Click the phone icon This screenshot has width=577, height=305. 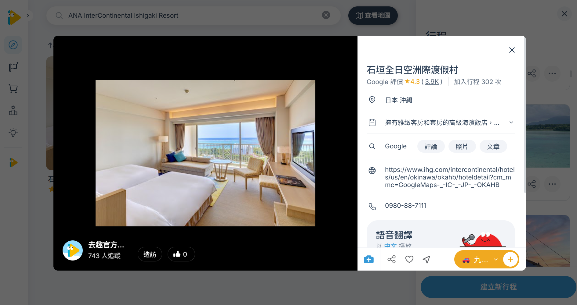(372, 207)
